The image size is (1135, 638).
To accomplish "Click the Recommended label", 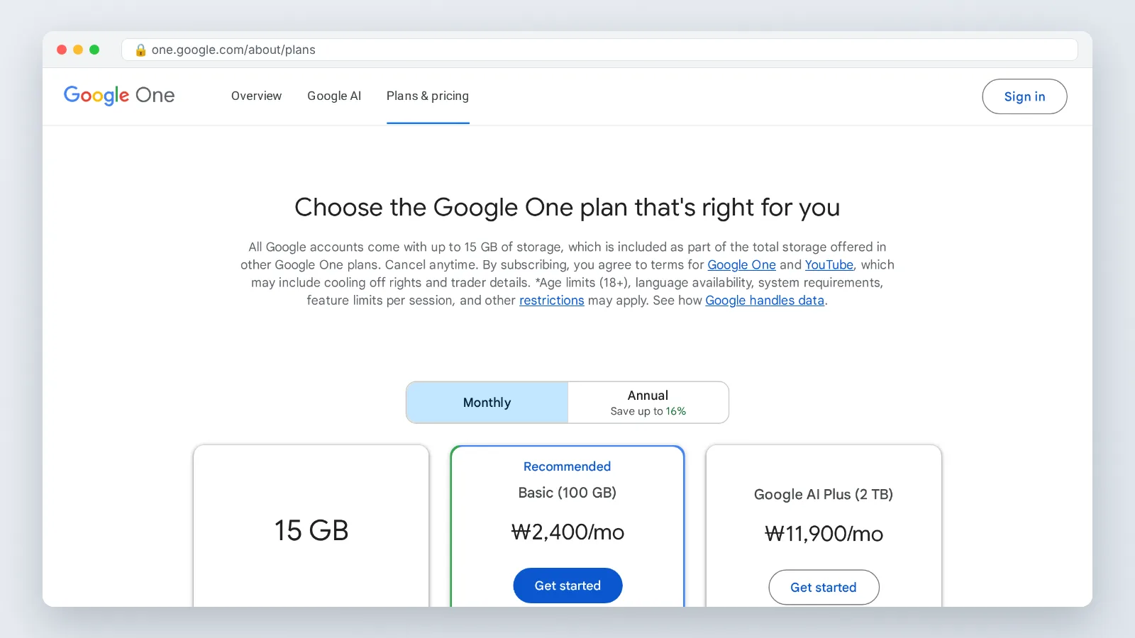I will [x=567, y=466].
